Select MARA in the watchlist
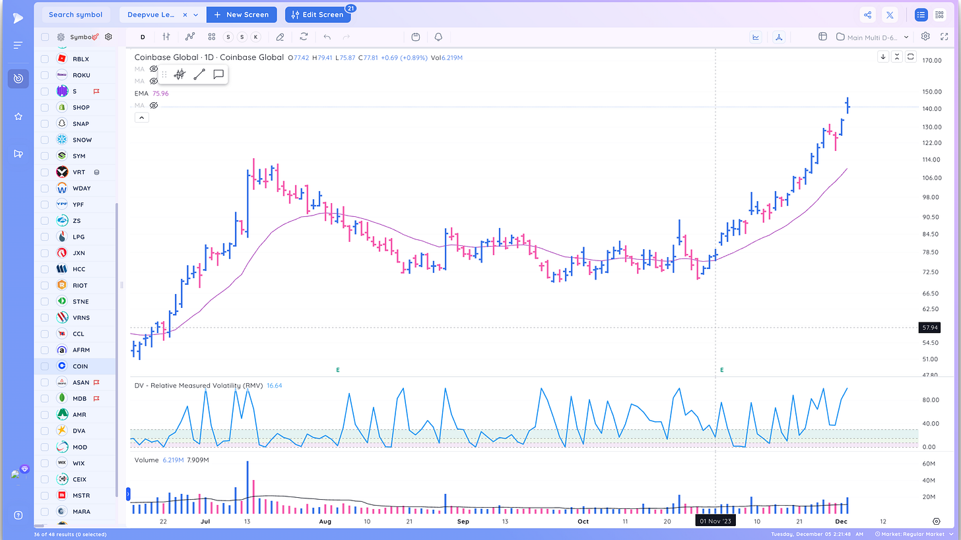 tap(76, 512)
